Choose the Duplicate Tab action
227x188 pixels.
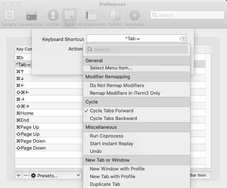click(136, 184)
